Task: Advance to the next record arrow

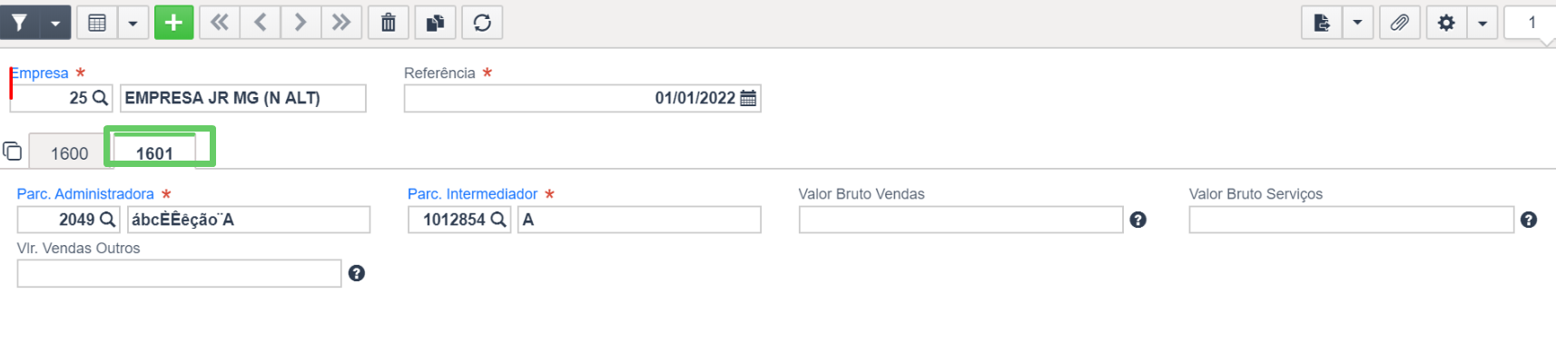Action: point(300,23)
